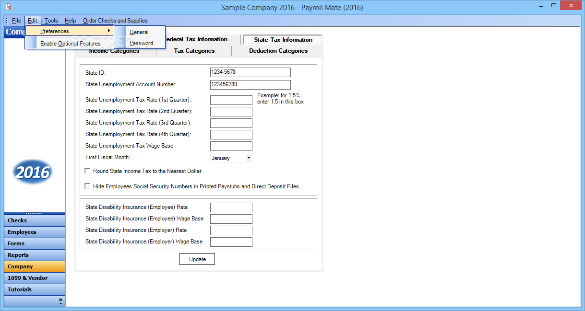
Task: Open the Employees section
Action: [35, 232]
